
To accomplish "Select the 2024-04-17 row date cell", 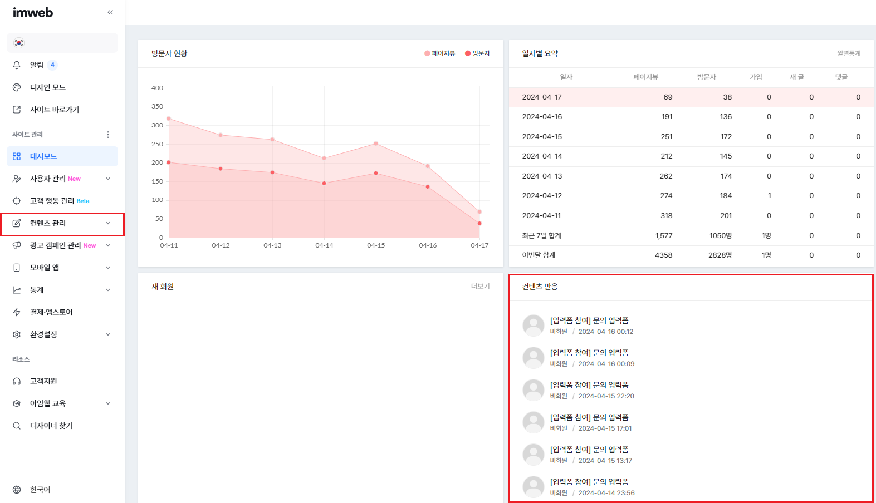I will (542, 97).
